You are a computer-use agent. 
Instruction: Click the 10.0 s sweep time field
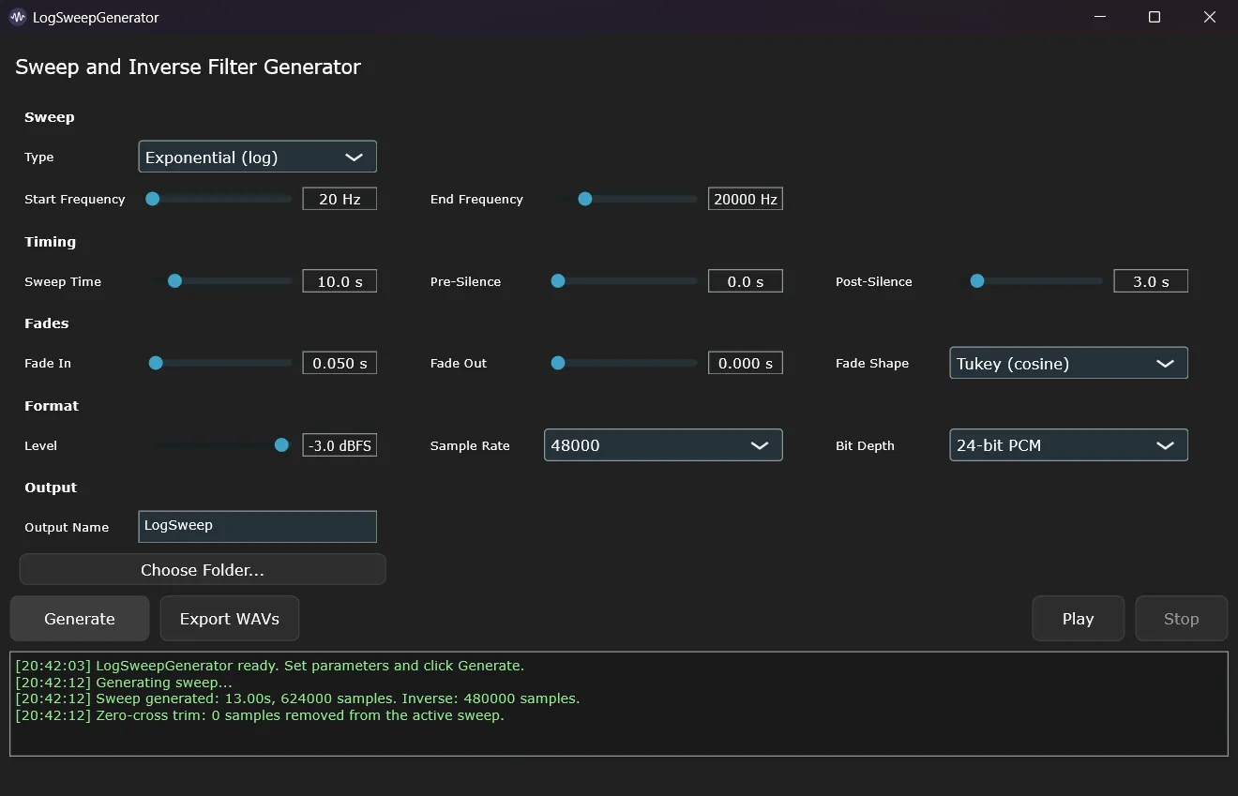(340, 281)
